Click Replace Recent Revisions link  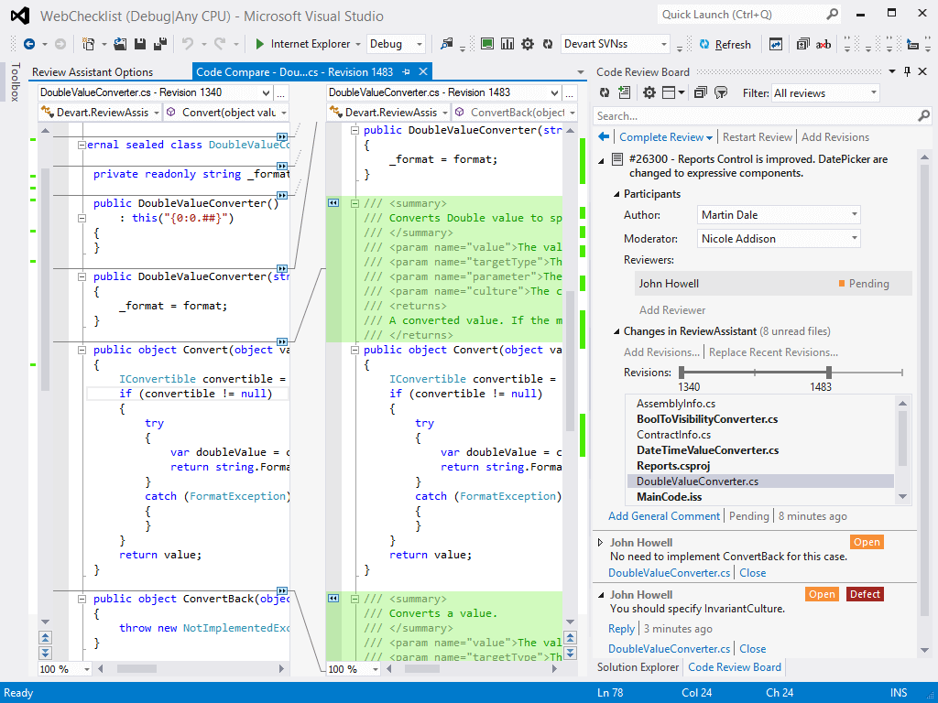pyautogui.click(x=773, y=352)
